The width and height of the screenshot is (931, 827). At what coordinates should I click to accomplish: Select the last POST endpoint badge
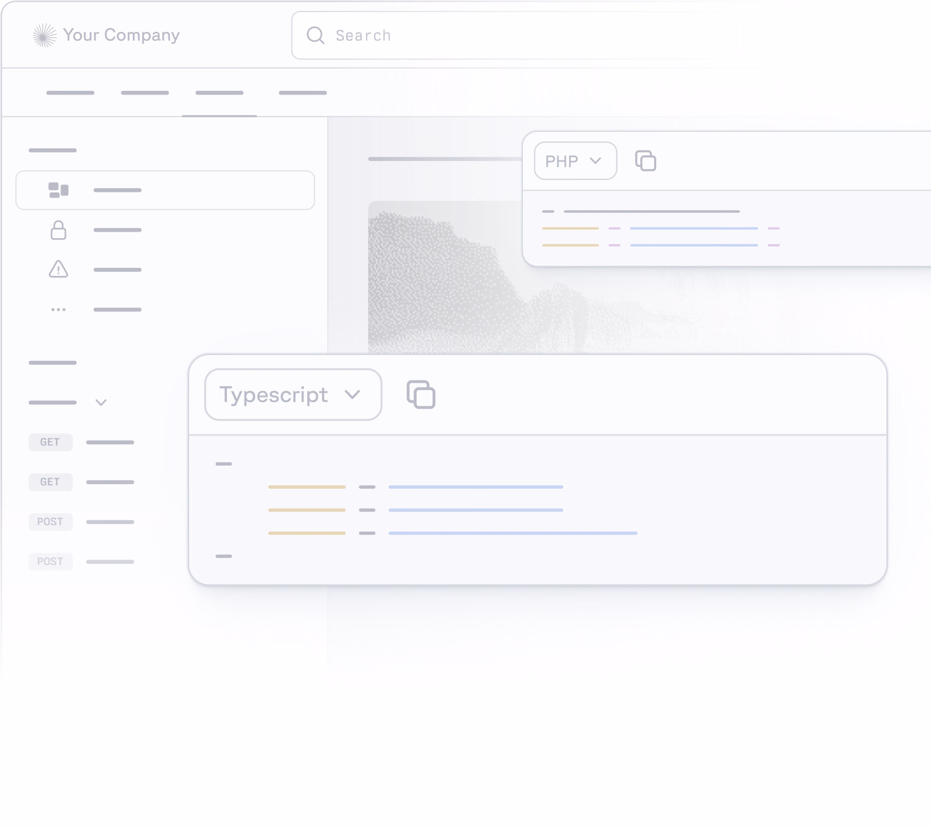tap(50, 562)
